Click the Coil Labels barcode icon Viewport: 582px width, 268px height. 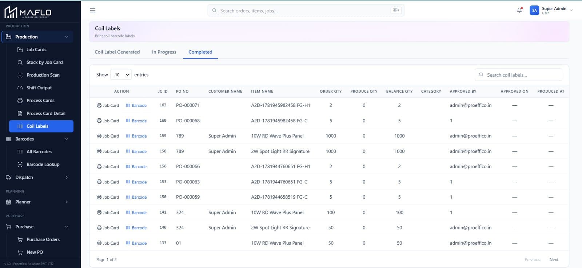pos(20,126)
